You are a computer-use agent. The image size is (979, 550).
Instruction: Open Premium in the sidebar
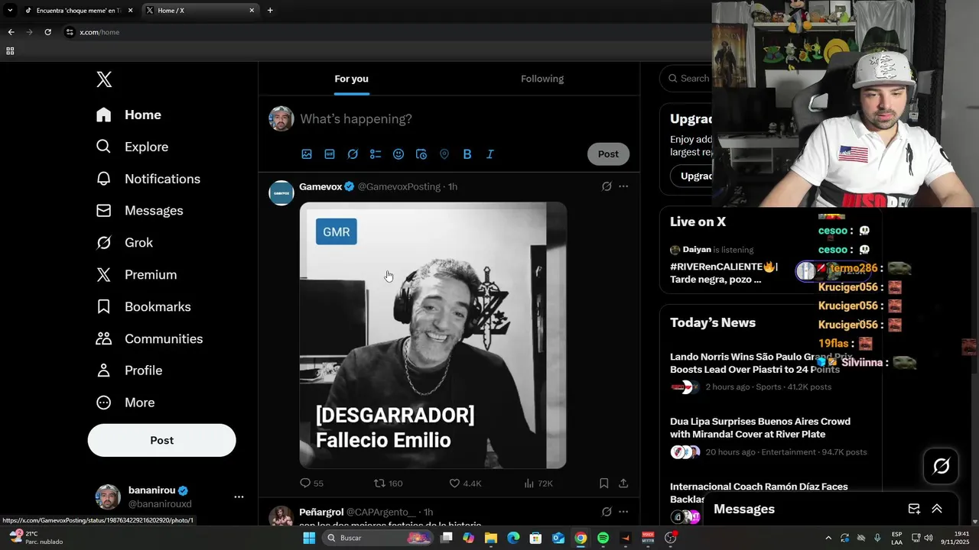coord(136,275)
